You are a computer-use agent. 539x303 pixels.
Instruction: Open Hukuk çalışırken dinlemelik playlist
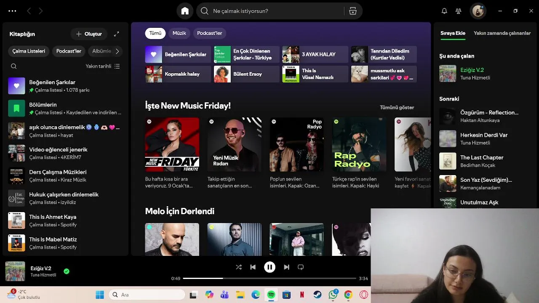65,198
